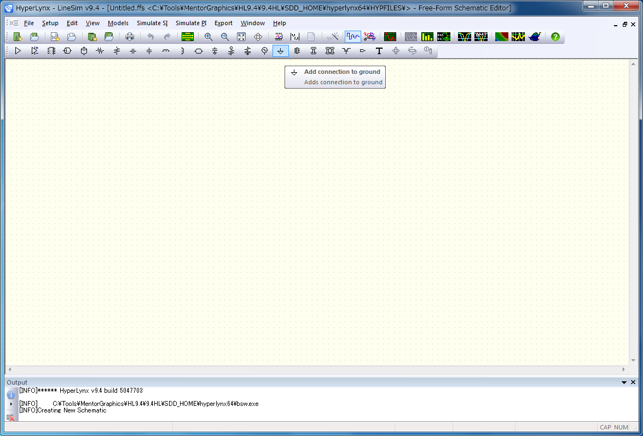
Task: Add an IC driver triangle component
Action: point(18,51)
